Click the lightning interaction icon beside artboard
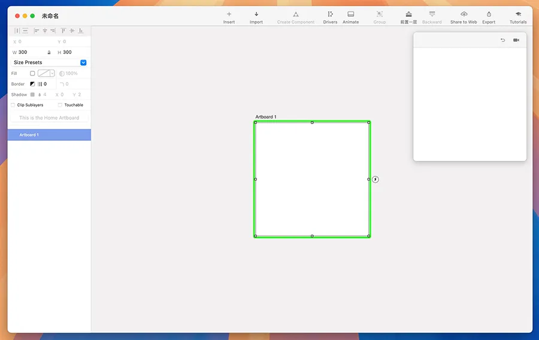 (x=376, y=179)
